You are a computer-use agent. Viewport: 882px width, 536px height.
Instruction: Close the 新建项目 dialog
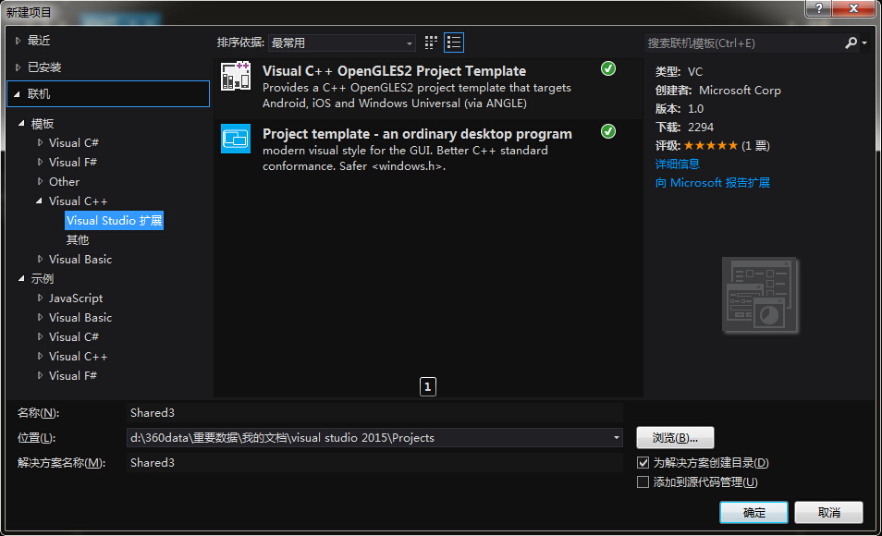coord(853,8)
